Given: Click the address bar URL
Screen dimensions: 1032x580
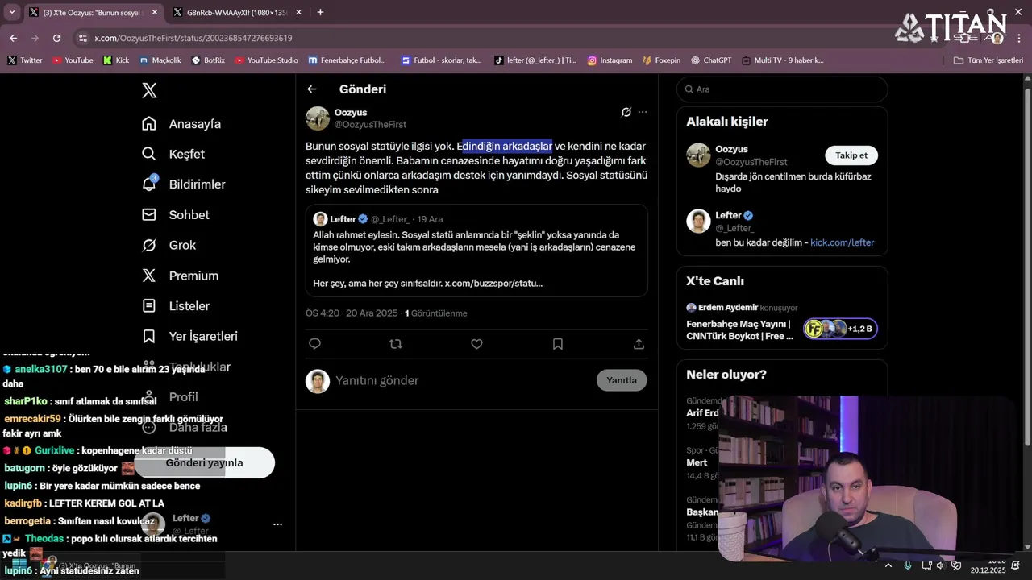Looking at the screenshot, I should pos(193,38).
